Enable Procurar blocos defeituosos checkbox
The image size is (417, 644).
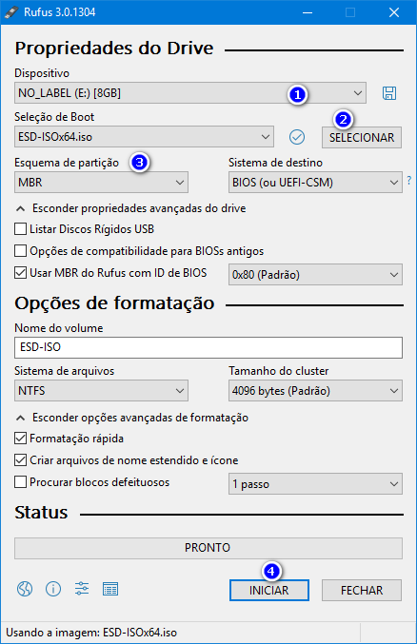(20, 481)
